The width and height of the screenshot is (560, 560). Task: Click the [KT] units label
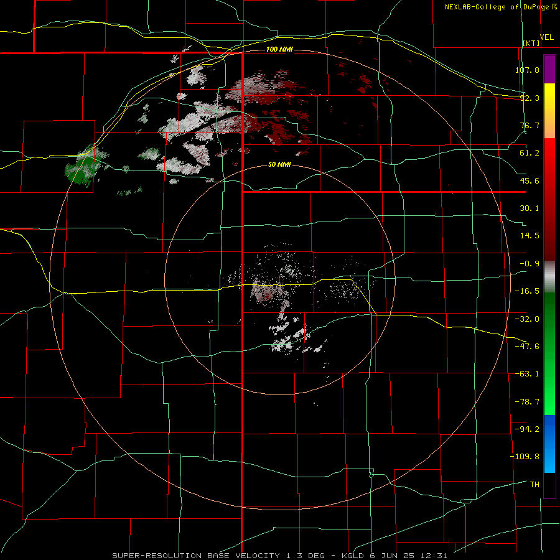(x=531, y=43)
